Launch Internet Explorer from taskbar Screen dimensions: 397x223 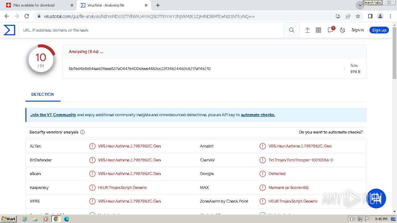tap(25, 219)
